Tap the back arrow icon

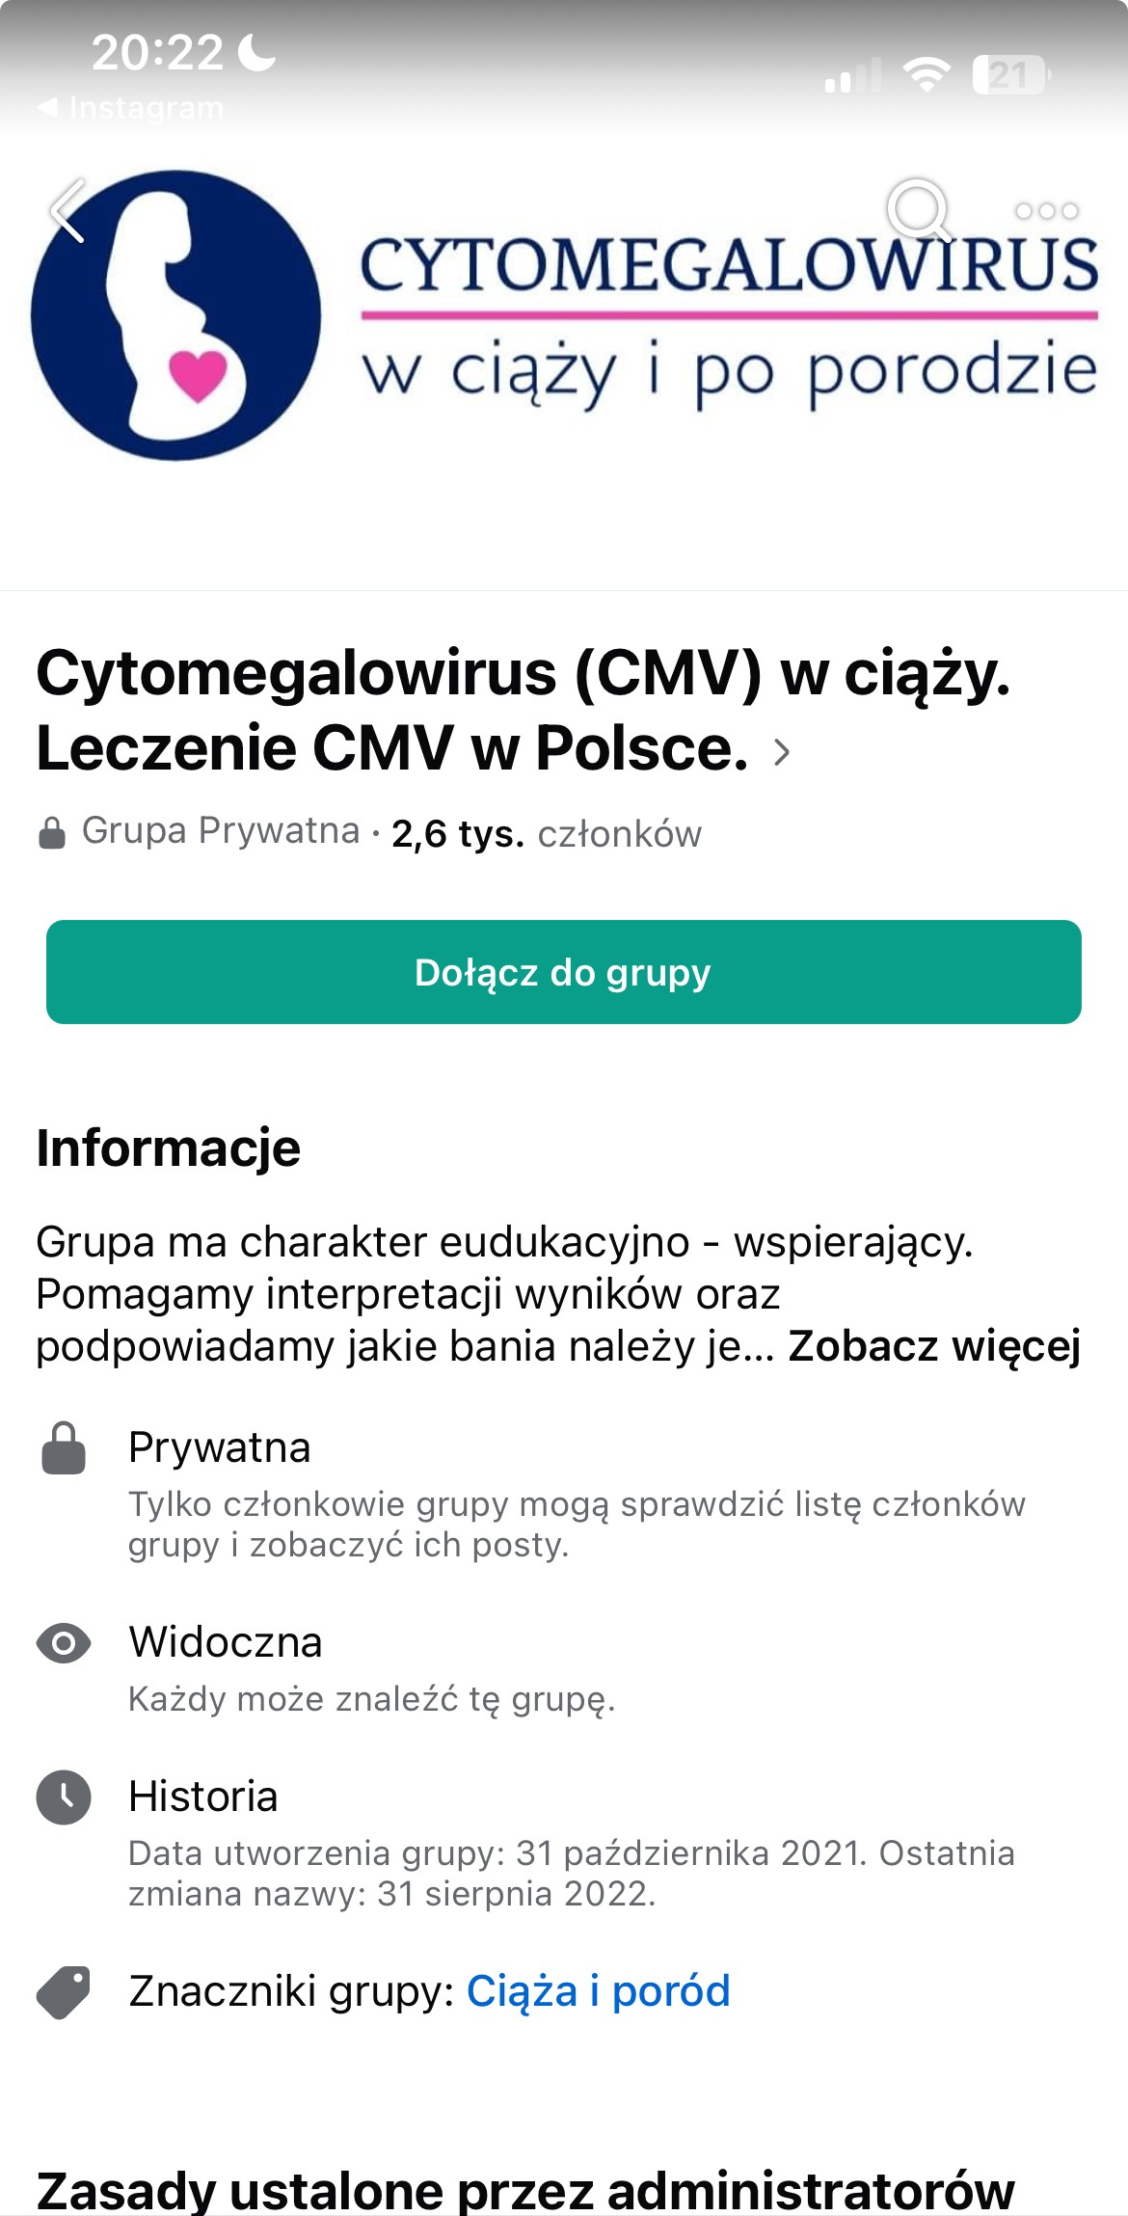67,210
